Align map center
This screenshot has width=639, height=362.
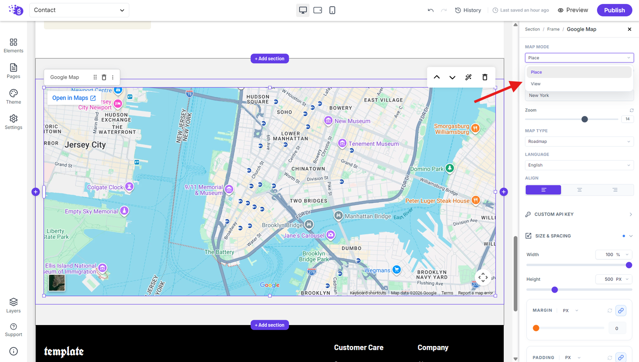pos(579,190)
